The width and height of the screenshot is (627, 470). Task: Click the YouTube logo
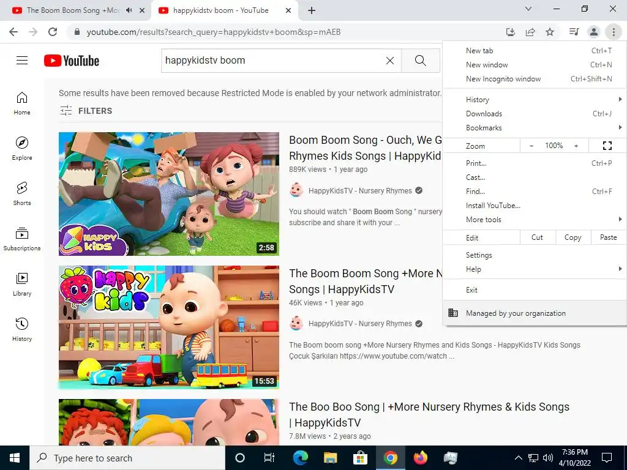pyautogui.click(x=72, y=61)
